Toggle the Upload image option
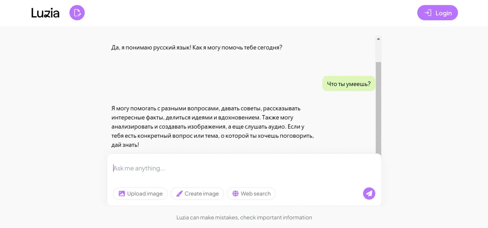Screen dimensions: 488x228 coord(140,193)
